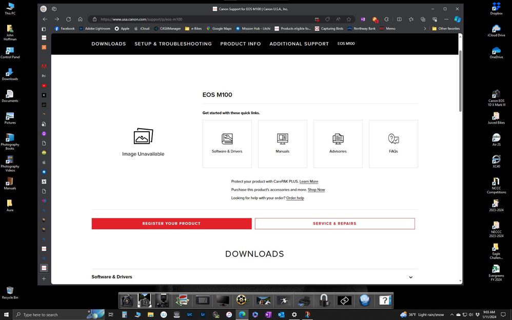Click the browser refresh button
This screenshot has width=512, height=320.
tap(68, 19)
